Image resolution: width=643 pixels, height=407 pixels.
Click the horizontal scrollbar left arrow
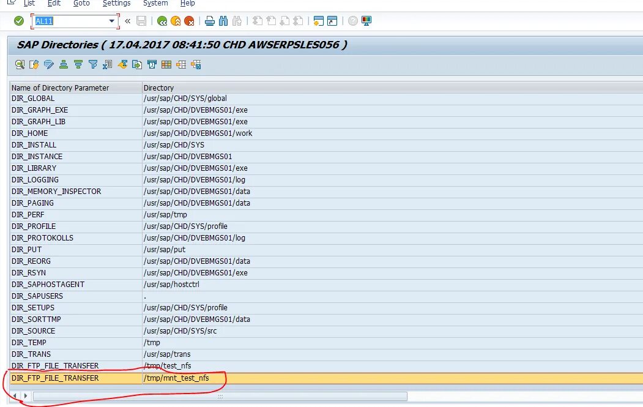(x=15, y=396)
